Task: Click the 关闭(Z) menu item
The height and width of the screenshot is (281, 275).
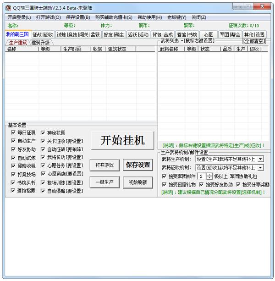Action: [x=198, y=17]
